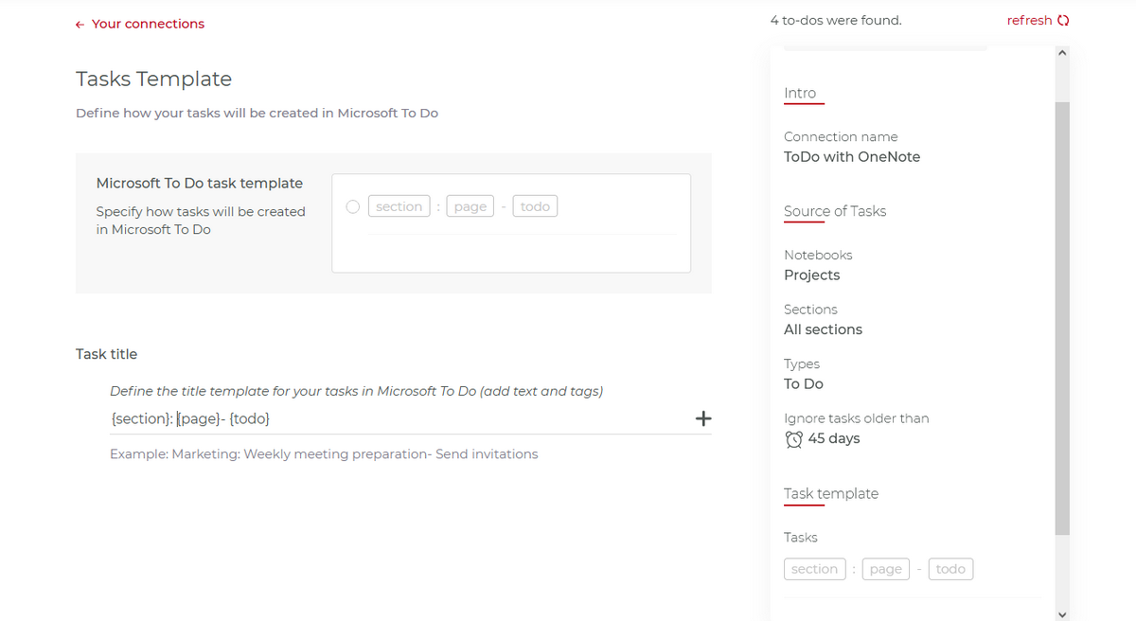Image resolution: width=1136 pixels, height=621 pixels.
Task: Click the section tag in template preview
Action: pos(399,206)
